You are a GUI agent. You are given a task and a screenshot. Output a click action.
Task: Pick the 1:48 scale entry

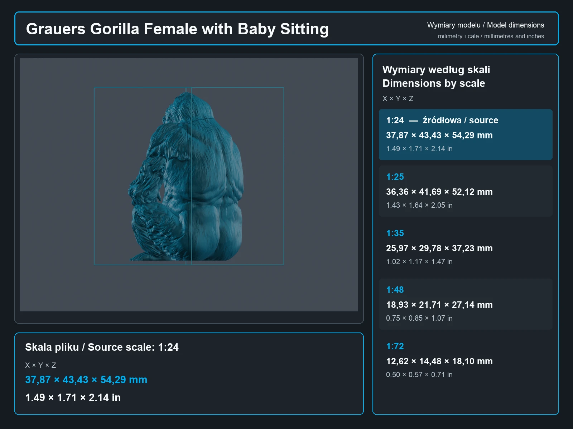[x=466, y=304]
